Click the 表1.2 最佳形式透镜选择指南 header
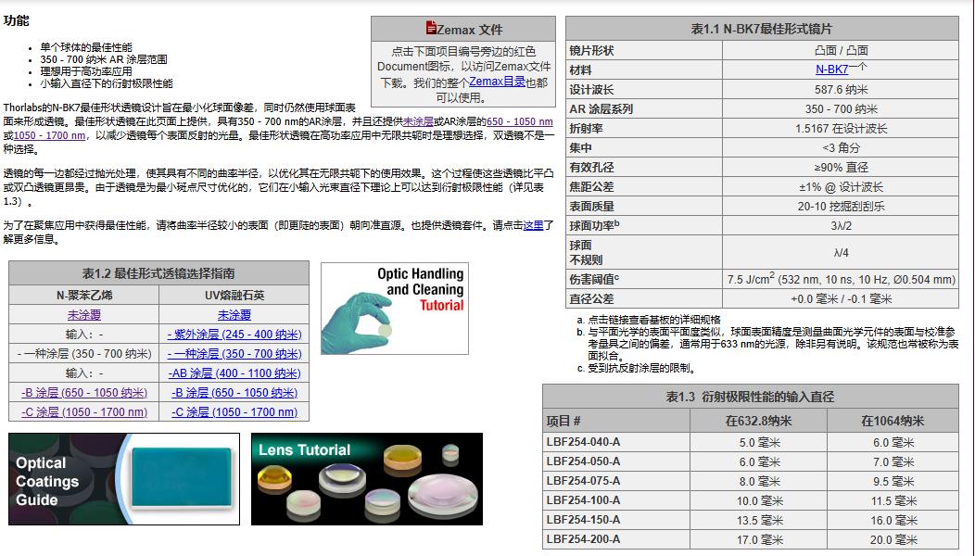The height and width of the screenshot is (556, 975). (158, 273)
